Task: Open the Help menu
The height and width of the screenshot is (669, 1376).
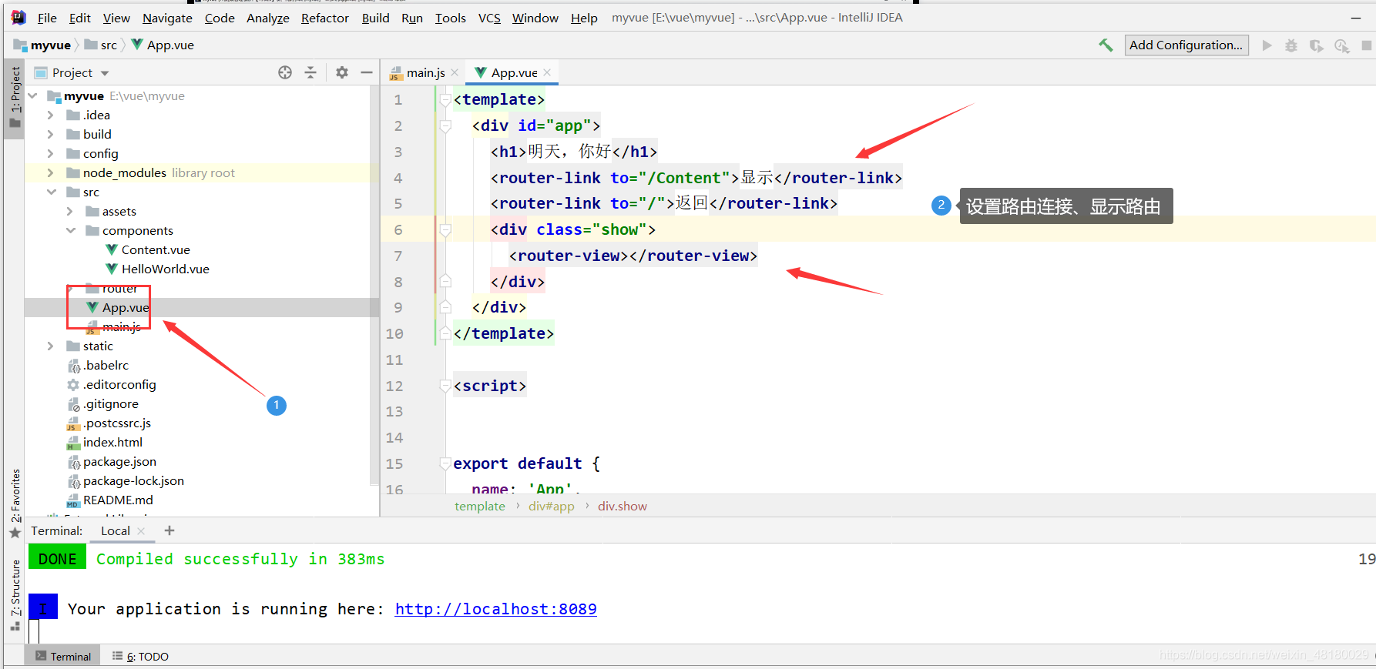Action: click(584, 18)
